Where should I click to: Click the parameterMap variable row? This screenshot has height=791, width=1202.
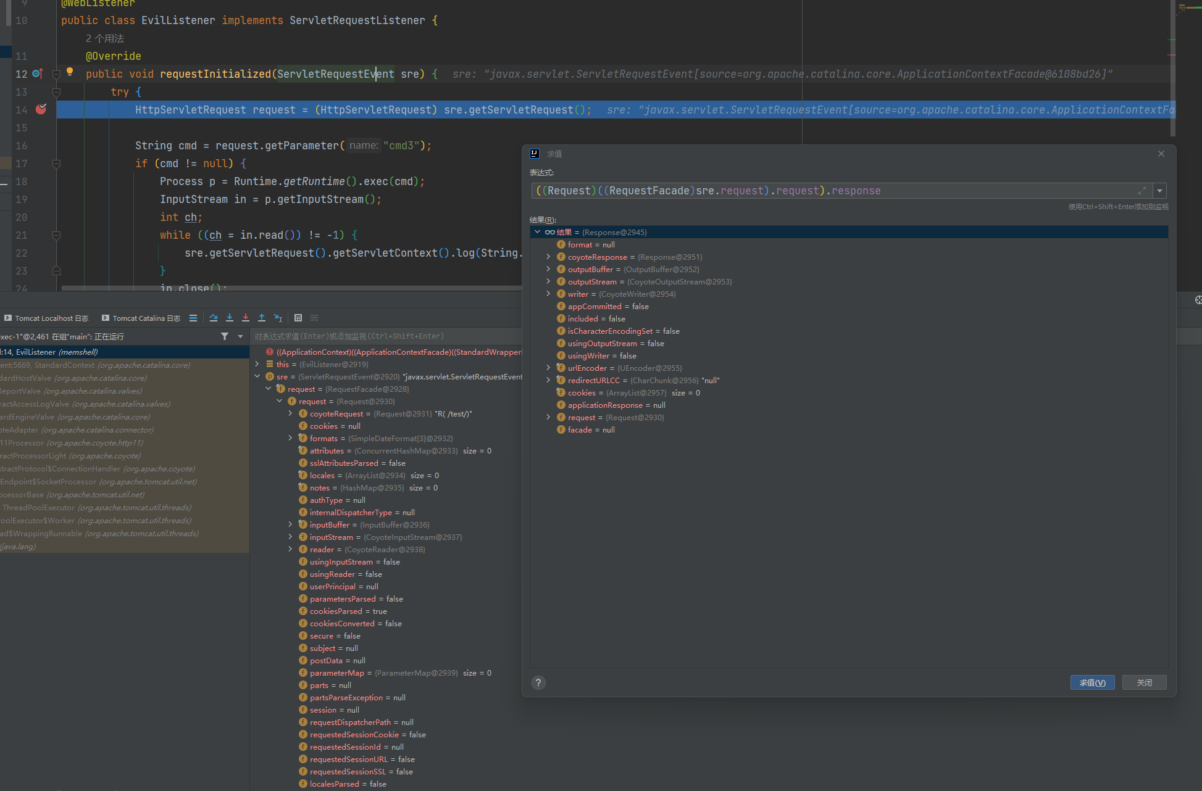387,673
